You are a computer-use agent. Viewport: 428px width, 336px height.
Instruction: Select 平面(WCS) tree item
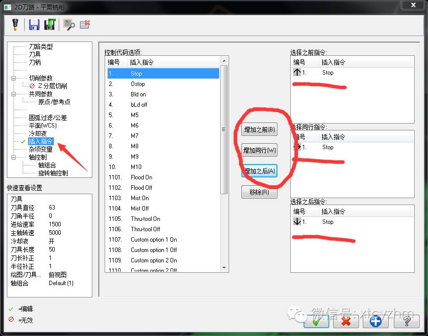(43, 126)
